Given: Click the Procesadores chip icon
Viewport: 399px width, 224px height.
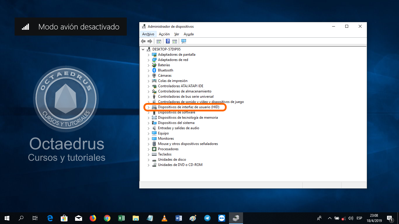Looking at the screenshot, I should pos(154,149).
